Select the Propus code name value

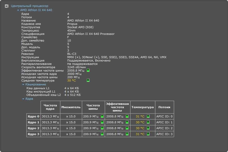72,24
